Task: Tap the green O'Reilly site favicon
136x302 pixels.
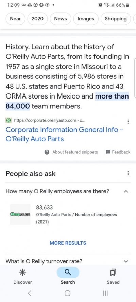Action: (8, 121)
